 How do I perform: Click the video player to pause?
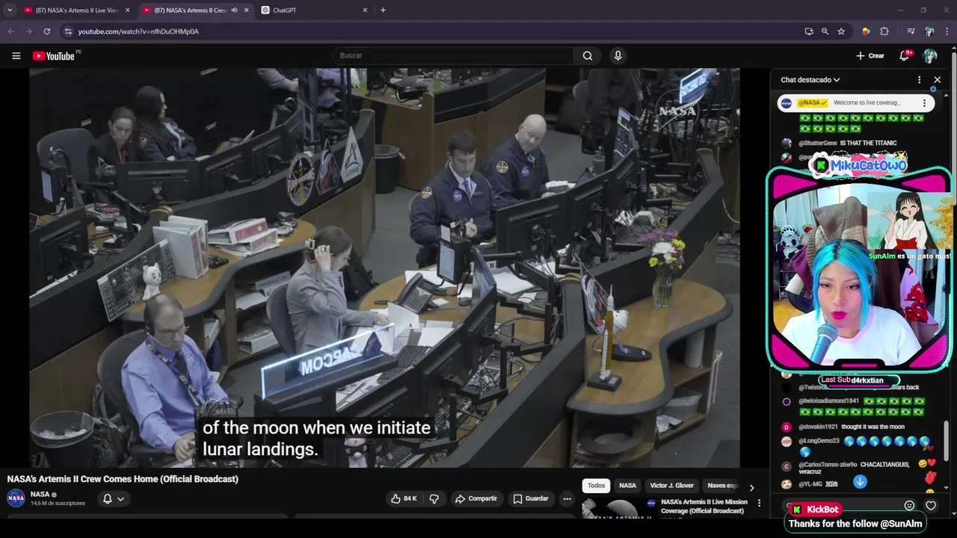coord(384,268)
